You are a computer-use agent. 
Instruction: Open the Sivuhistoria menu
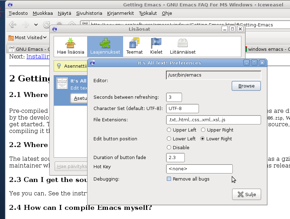89,13
